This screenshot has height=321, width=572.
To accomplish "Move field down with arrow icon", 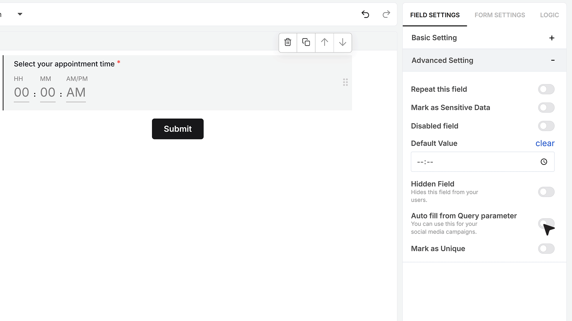I will (x=343, y=43).
